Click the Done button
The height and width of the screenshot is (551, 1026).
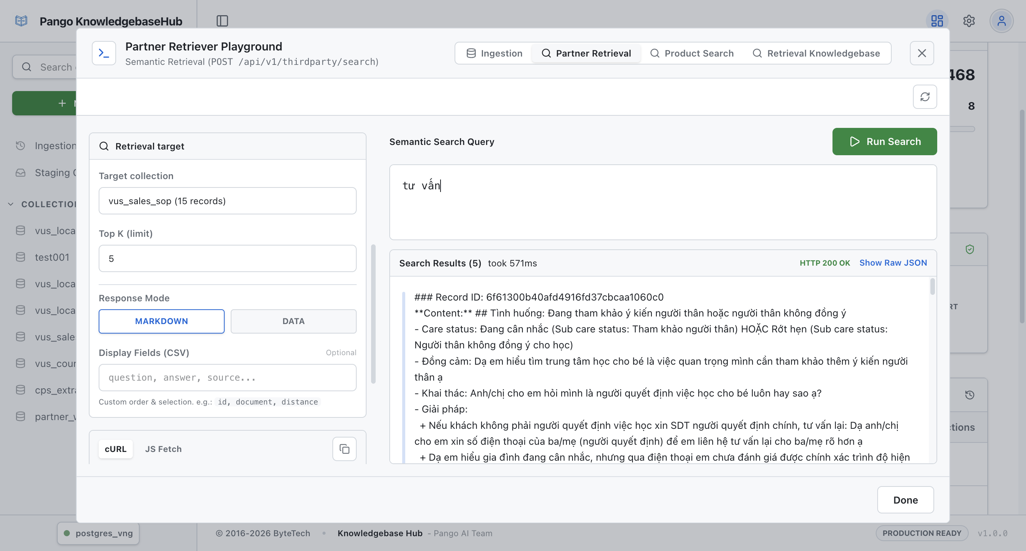(x=905, y=500)
